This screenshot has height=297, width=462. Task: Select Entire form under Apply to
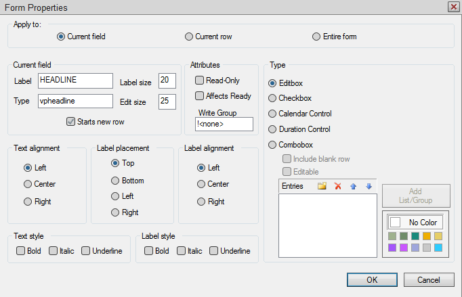[x=316, y=37]
